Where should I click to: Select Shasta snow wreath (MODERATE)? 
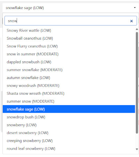69,93
